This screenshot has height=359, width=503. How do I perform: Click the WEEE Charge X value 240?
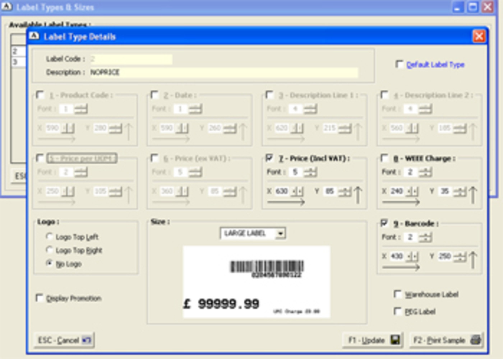[x=397, y=191]
